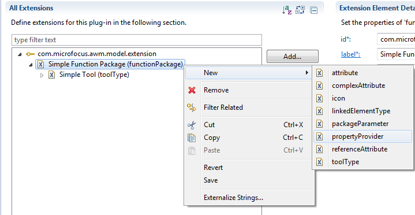Click the id field value box
Screen dimensions: 415x215
point(396,39)
